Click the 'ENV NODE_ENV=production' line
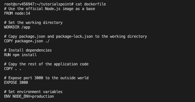Image resolution: width=195 pixels, height=102 pixels. tap(29, 96)
